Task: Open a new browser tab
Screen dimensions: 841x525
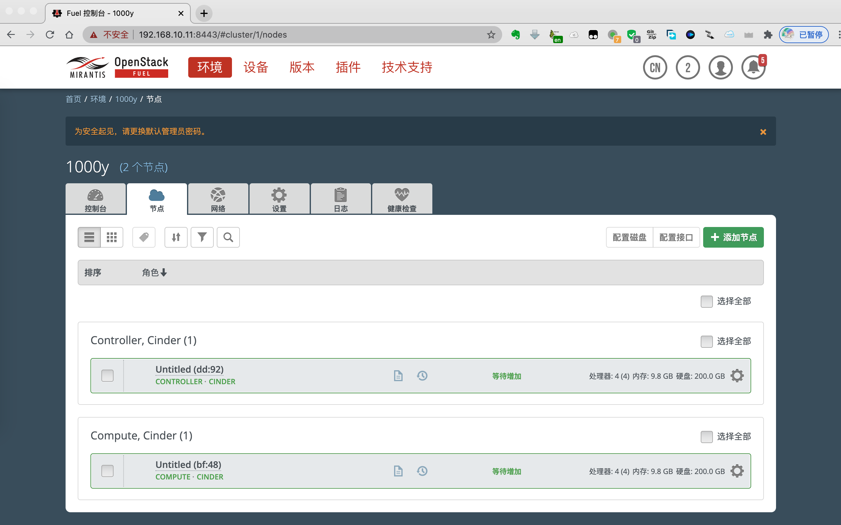Action: [204, 13]
